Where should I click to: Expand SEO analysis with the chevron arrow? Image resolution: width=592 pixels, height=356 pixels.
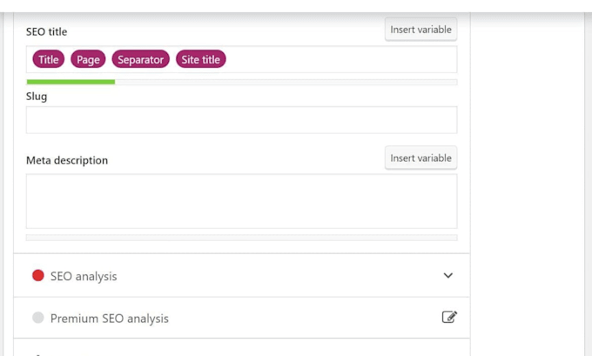[448, 276]
